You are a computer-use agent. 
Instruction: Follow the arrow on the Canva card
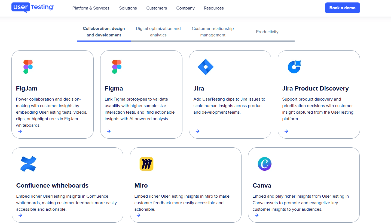tap(257, 215)
